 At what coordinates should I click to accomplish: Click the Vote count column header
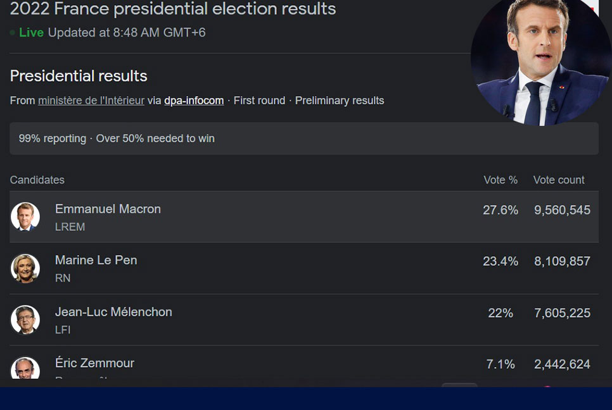(x=559, y=180)
